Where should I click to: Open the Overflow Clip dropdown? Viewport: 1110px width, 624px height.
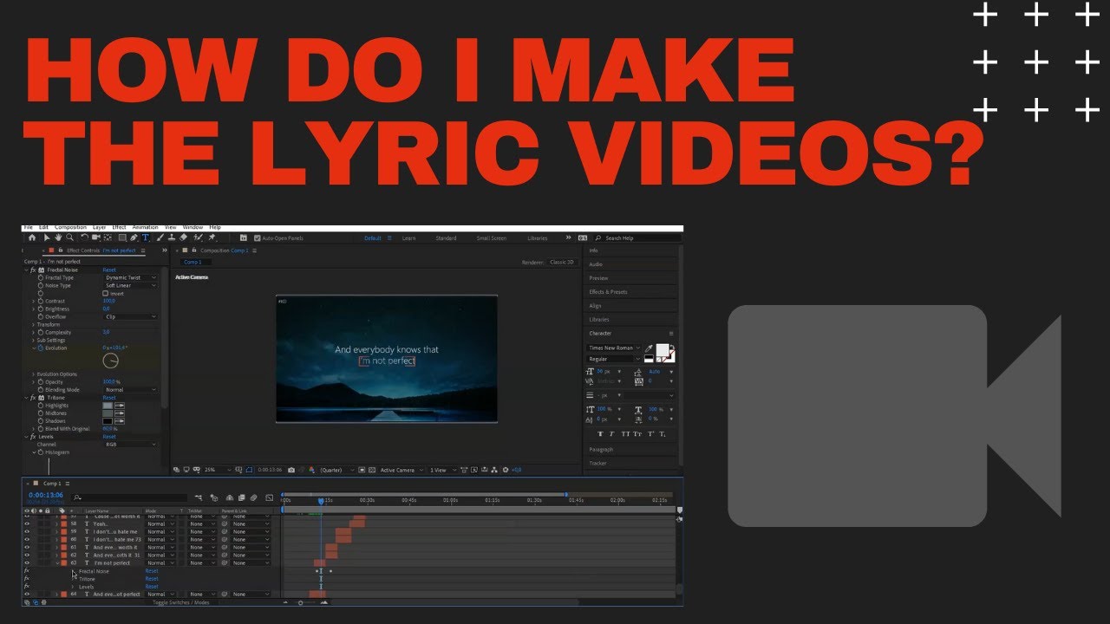[131, 316]
